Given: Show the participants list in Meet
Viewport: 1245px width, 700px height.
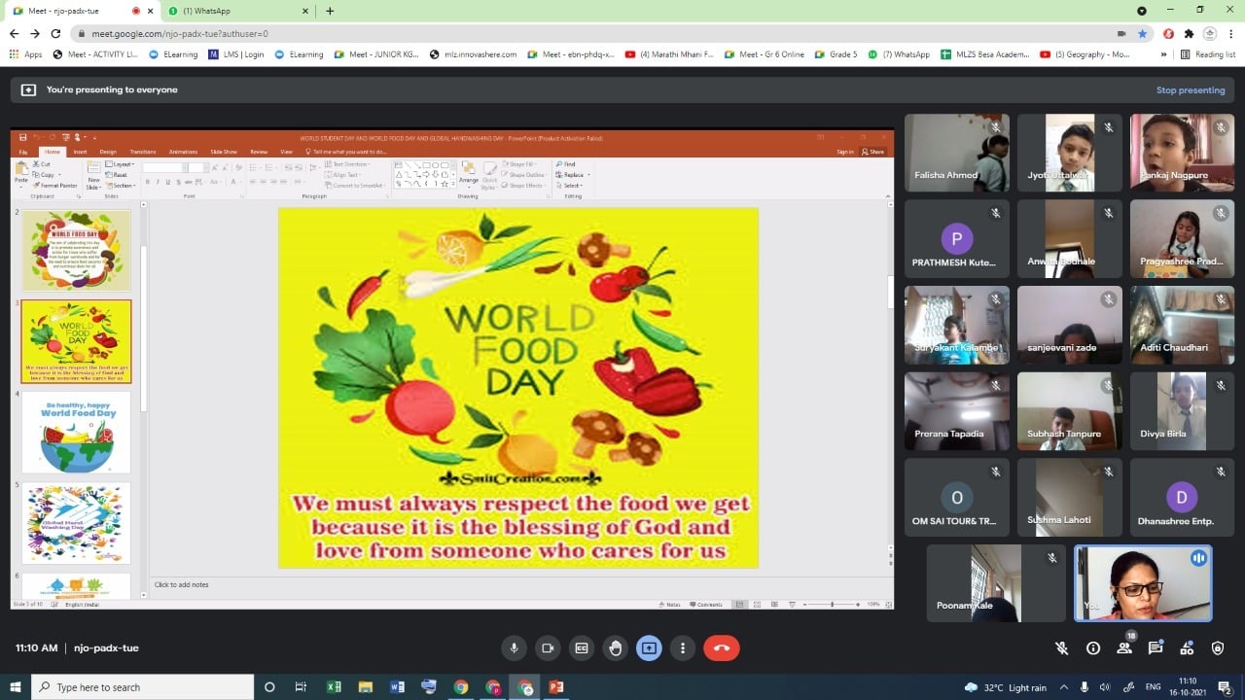Looking at the screenshot, I should coord(1125,647).
